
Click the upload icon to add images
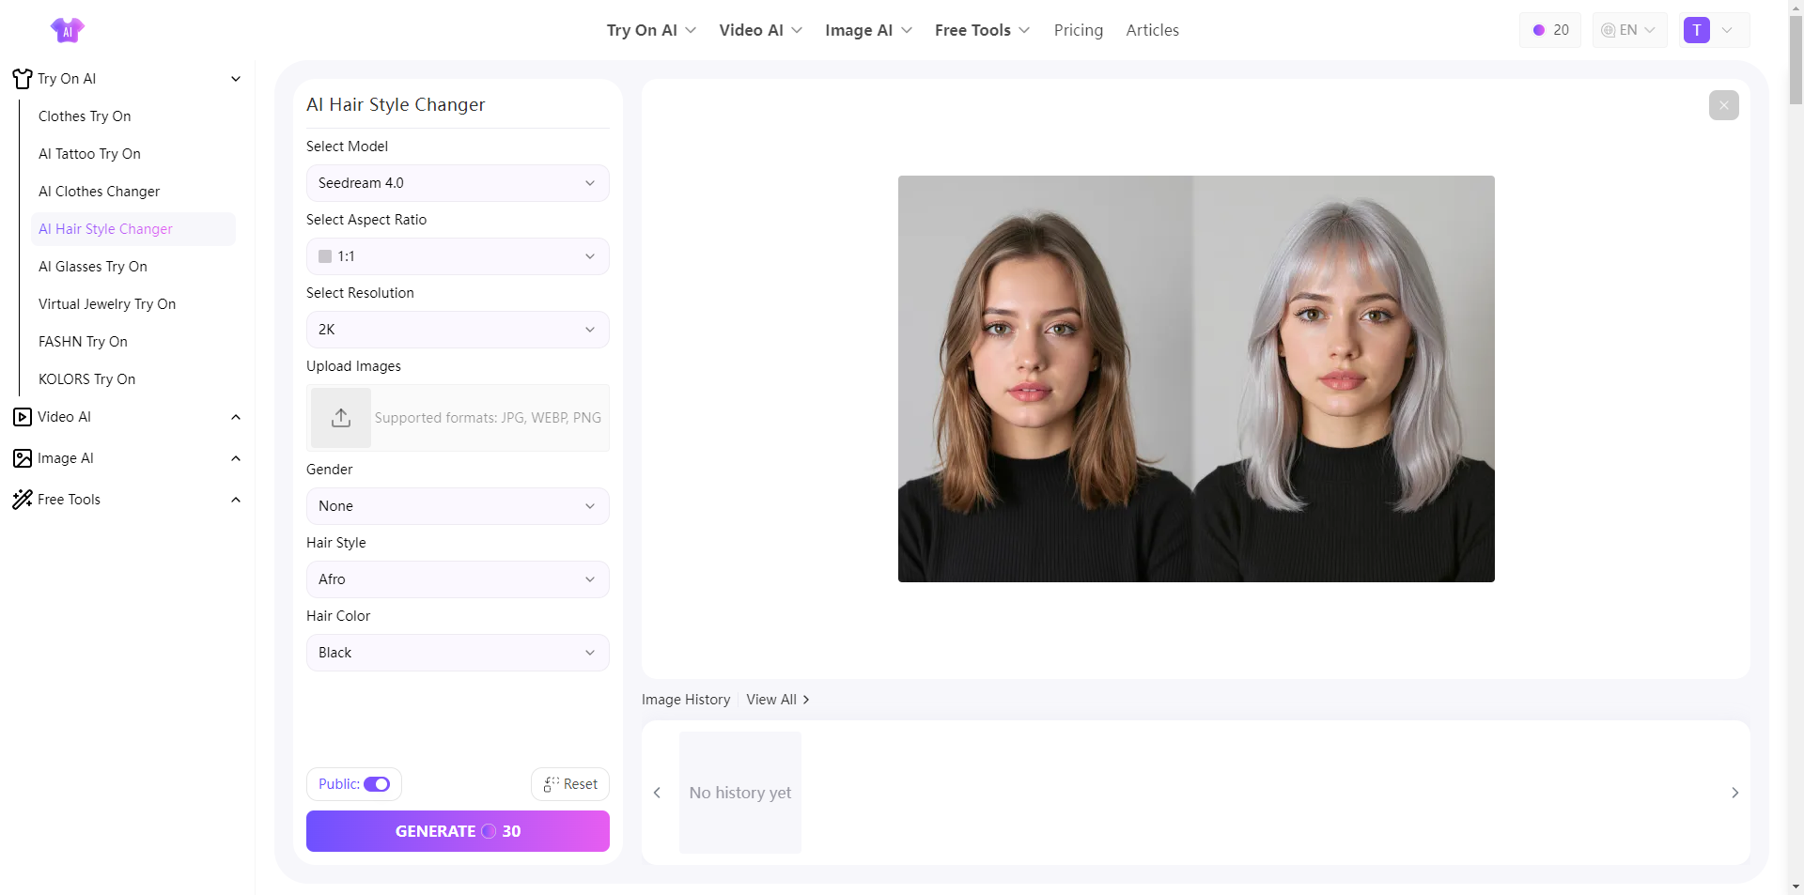click(x=340, y=417)
